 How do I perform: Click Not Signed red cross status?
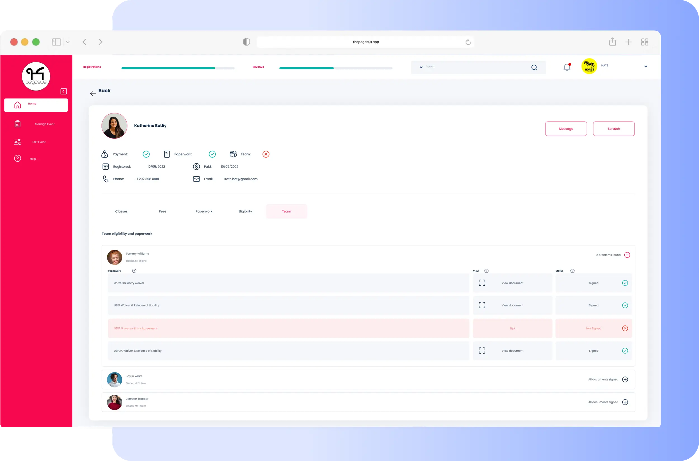pyautogui.click(x=625, y=328)
